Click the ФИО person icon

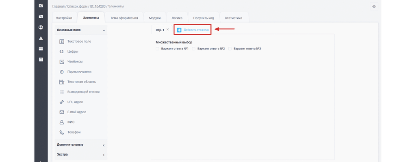62,122
